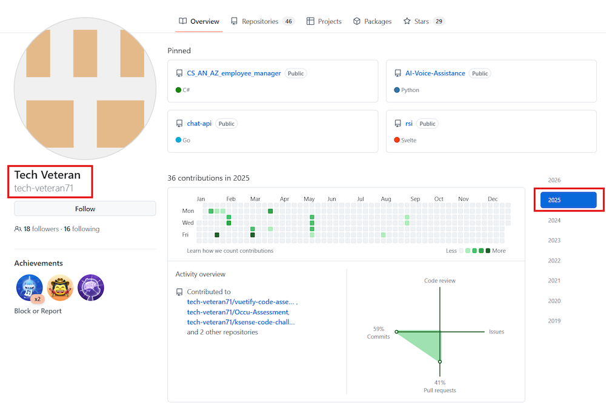Click the repo icon beside CS_AN_AZ_employee_manager
The image size is (606, 405).
pyautogui.click(x=179, y=73)
